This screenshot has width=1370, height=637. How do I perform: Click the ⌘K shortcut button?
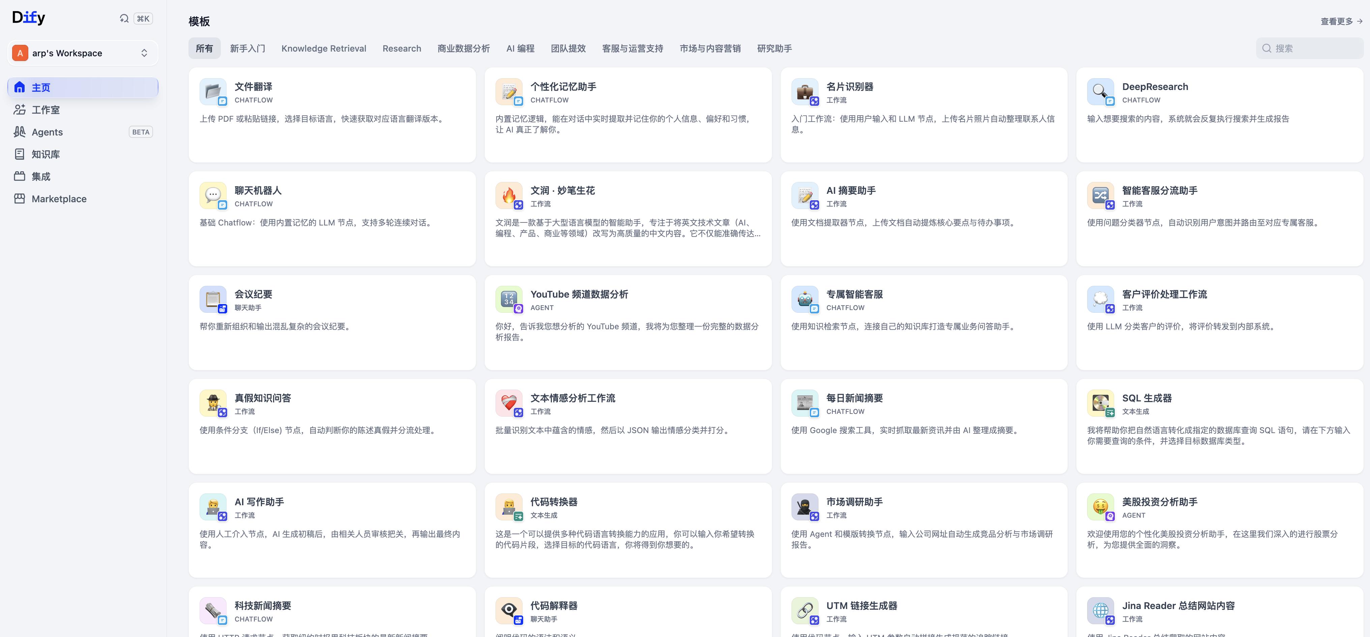tap(143, 19)
